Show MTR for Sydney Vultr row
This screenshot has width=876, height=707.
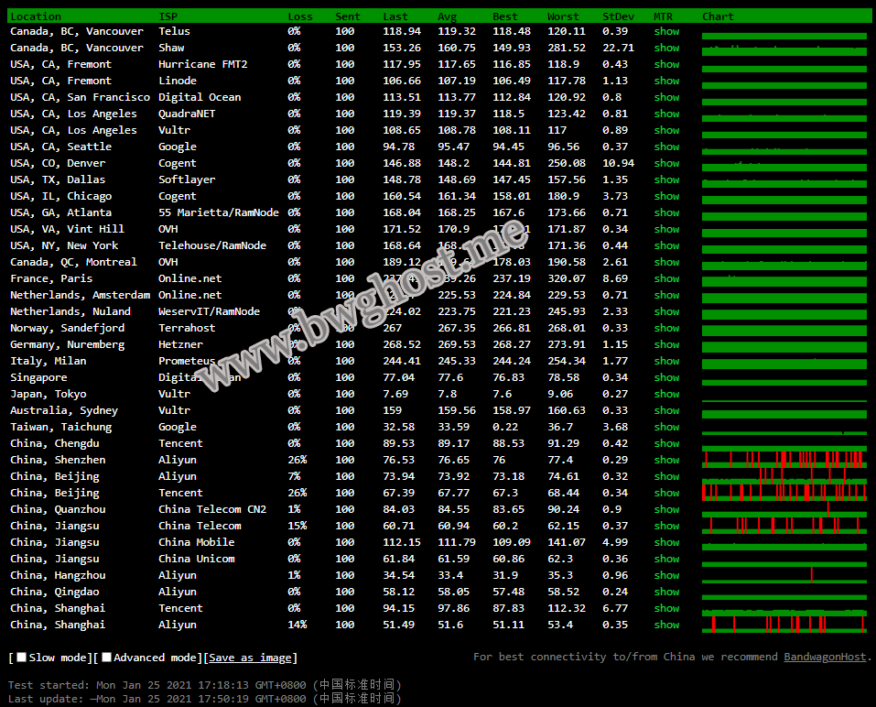point(667,411)
